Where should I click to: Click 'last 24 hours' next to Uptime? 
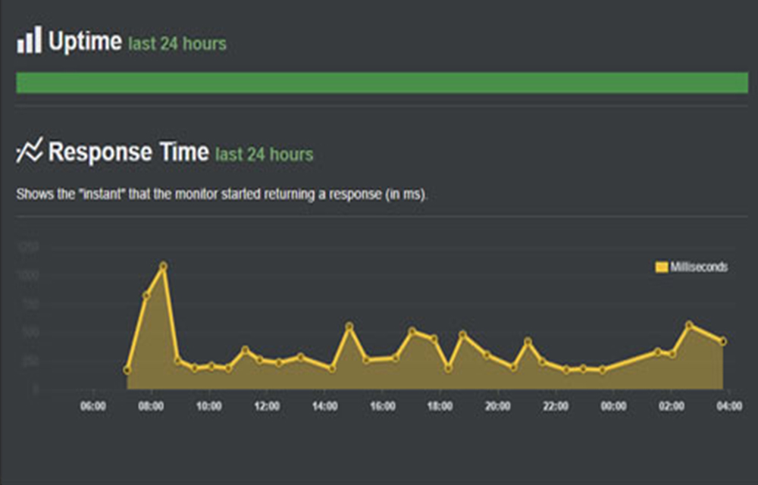(177, 43)
